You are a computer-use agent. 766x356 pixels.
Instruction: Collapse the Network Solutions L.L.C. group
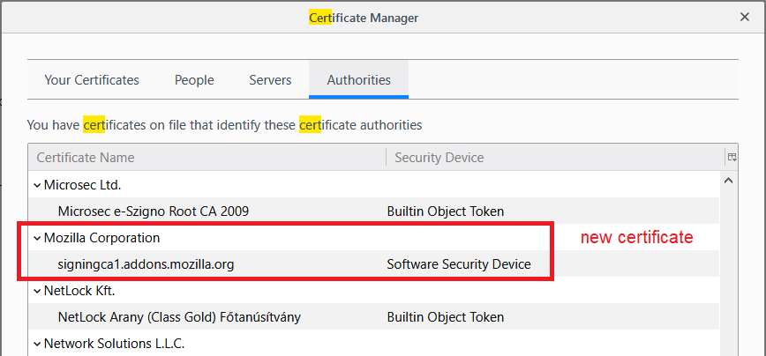(37, 344)
